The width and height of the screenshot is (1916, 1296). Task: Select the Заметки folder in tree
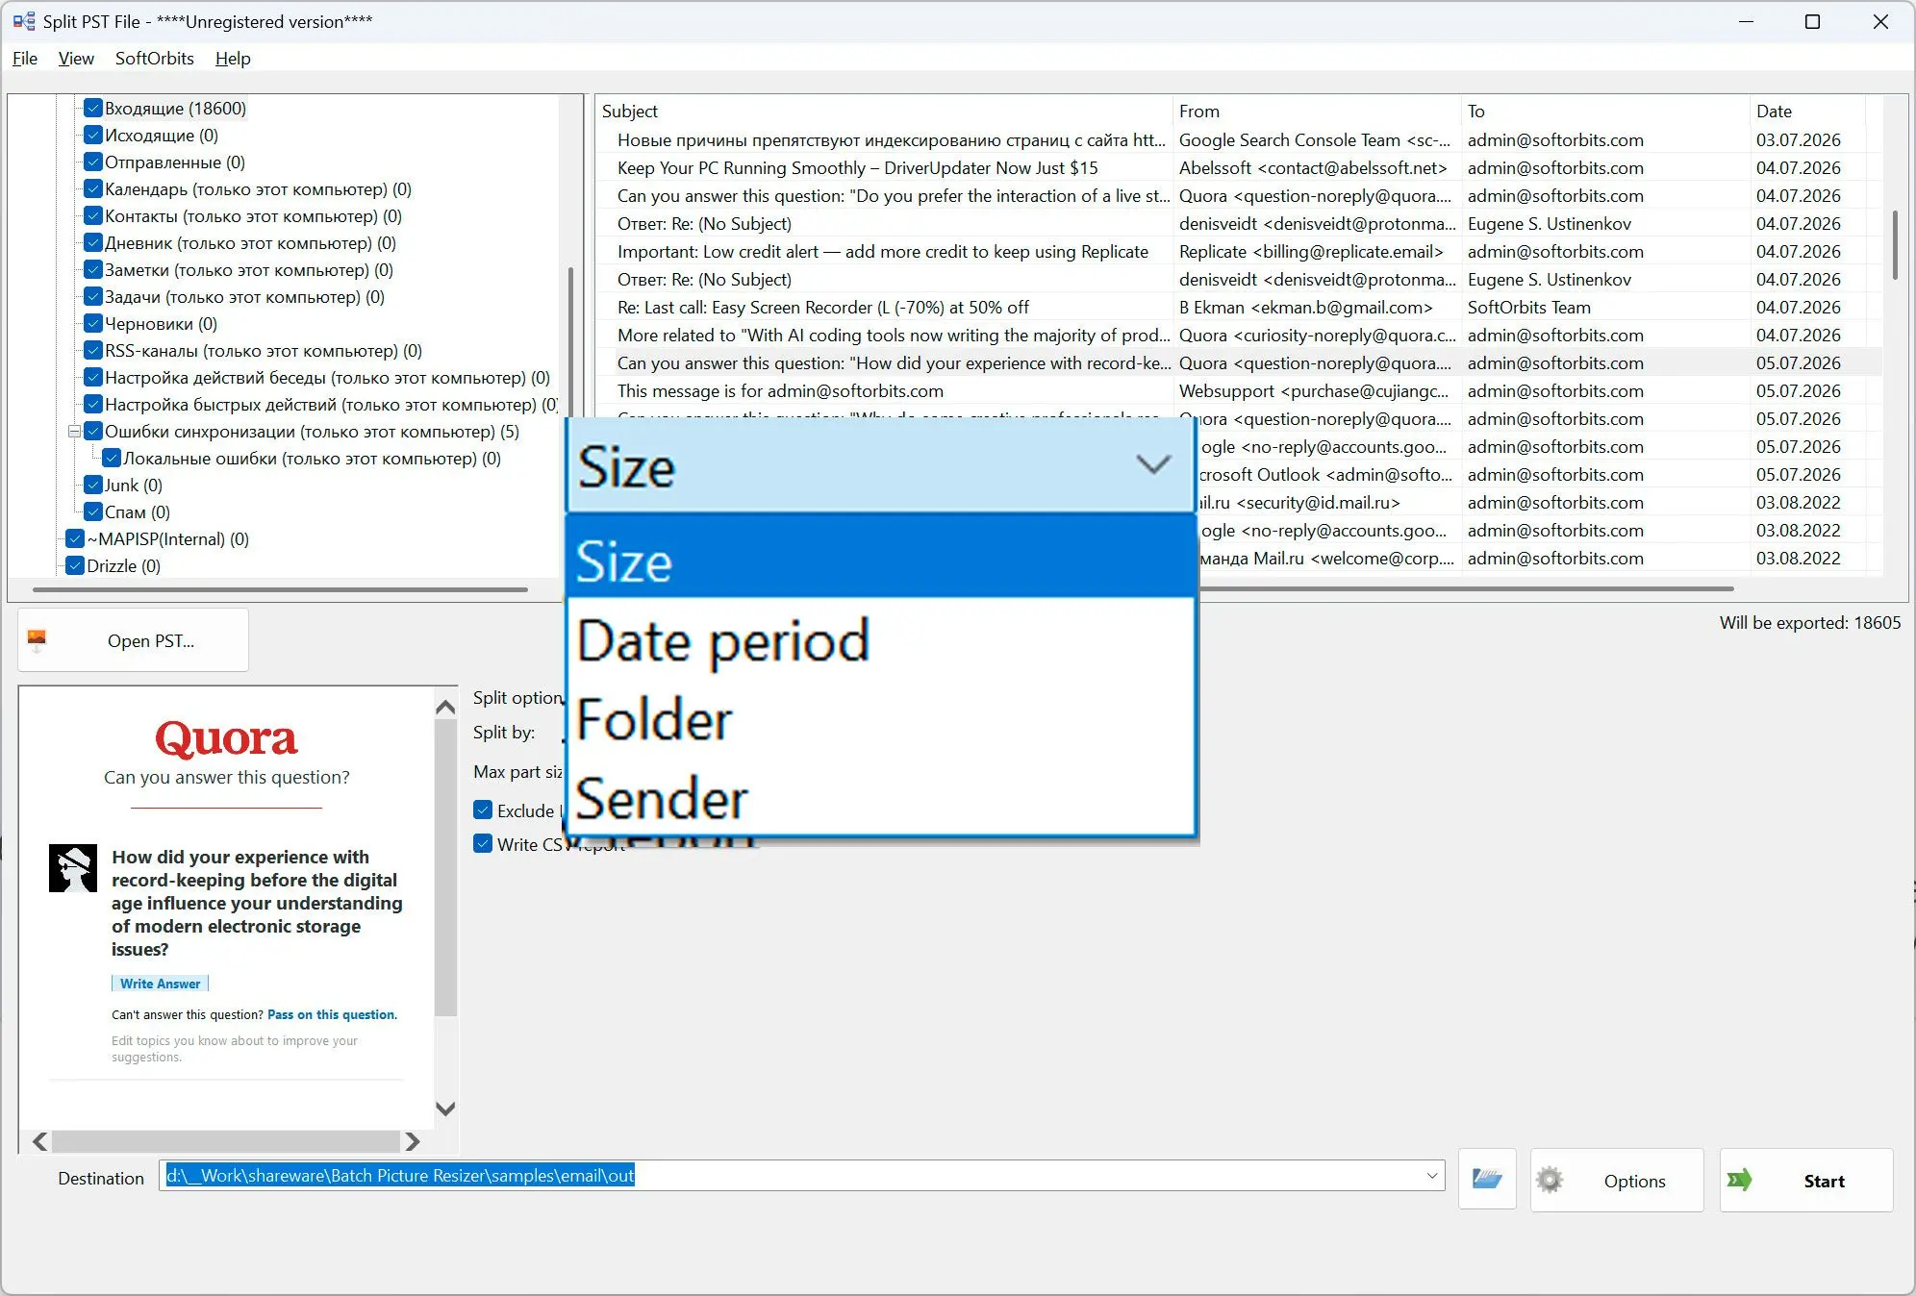(249, 269)
